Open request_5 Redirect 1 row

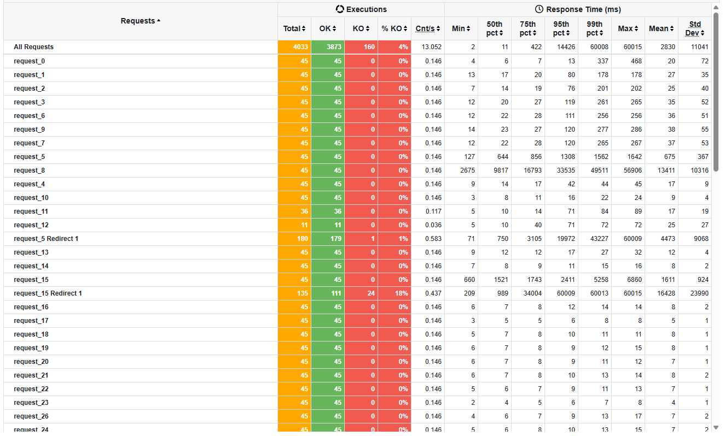(46, 239)
